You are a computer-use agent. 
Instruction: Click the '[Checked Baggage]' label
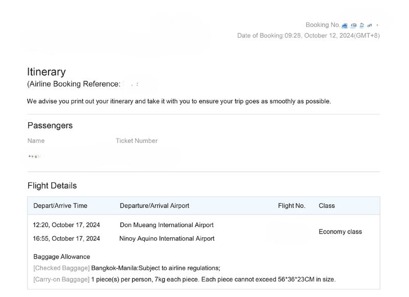(x=61, y=268)
